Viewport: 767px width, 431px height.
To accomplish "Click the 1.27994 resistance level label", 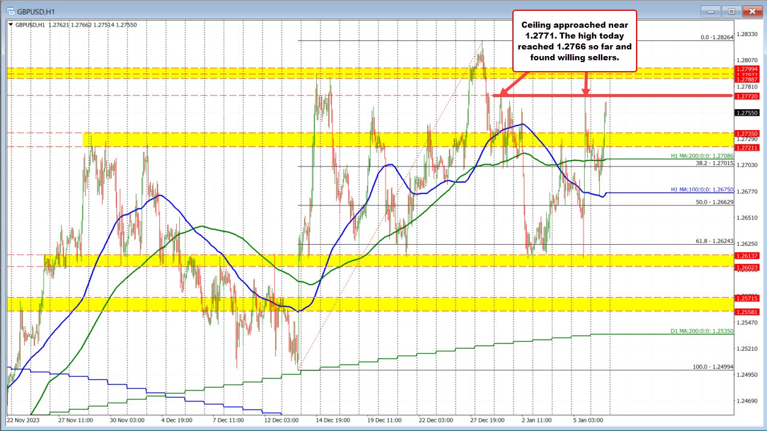I will 746,70.
